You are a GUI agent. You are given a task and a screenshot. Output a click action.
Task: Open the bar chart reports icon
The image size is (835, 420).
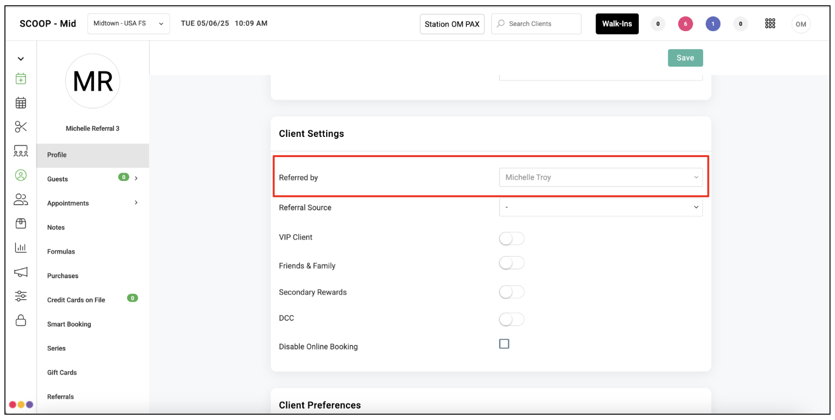click(21, 247)
